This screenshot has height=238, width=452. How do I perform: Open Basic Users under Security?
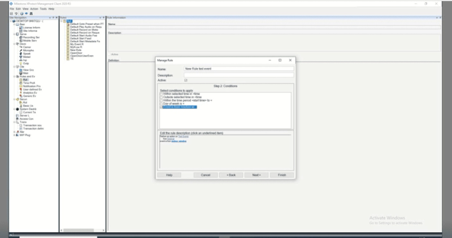coord(26,106)
